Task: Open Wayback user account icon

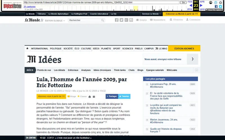Action: pyautogui.click(x=211, y=3)
